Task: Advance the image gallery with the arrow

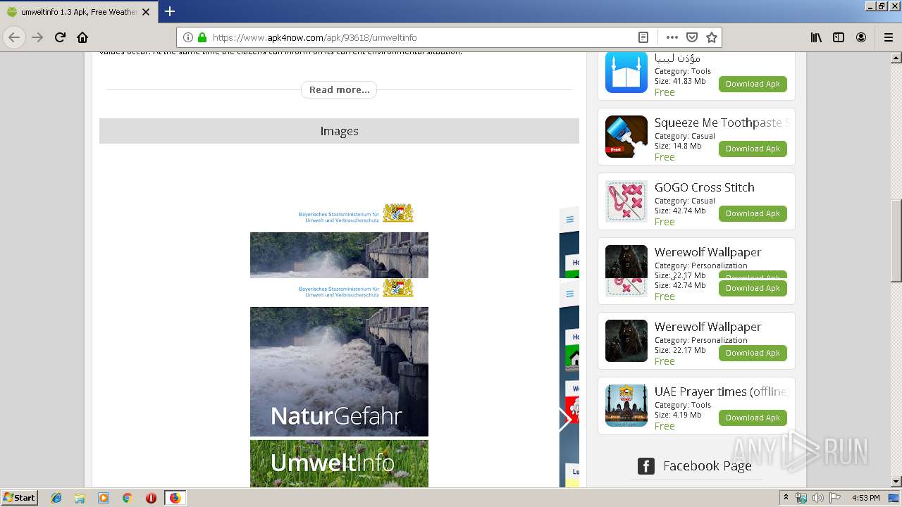Action: (x=565, y=420)
